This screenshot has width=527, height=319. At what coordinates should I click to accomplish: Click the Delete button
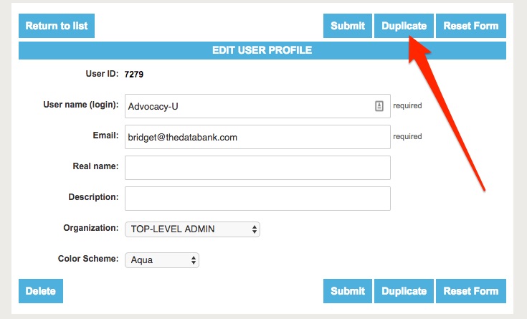coord(41,291)
